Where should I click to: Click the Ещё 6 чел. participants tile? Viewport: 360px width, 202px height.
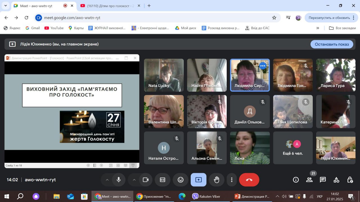coord(293,148)
